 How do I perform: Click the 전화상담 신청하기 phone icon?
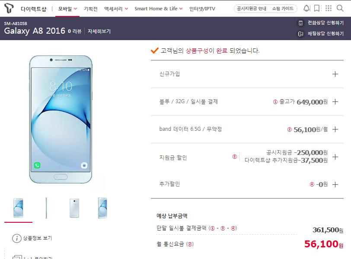coord(300,23)
